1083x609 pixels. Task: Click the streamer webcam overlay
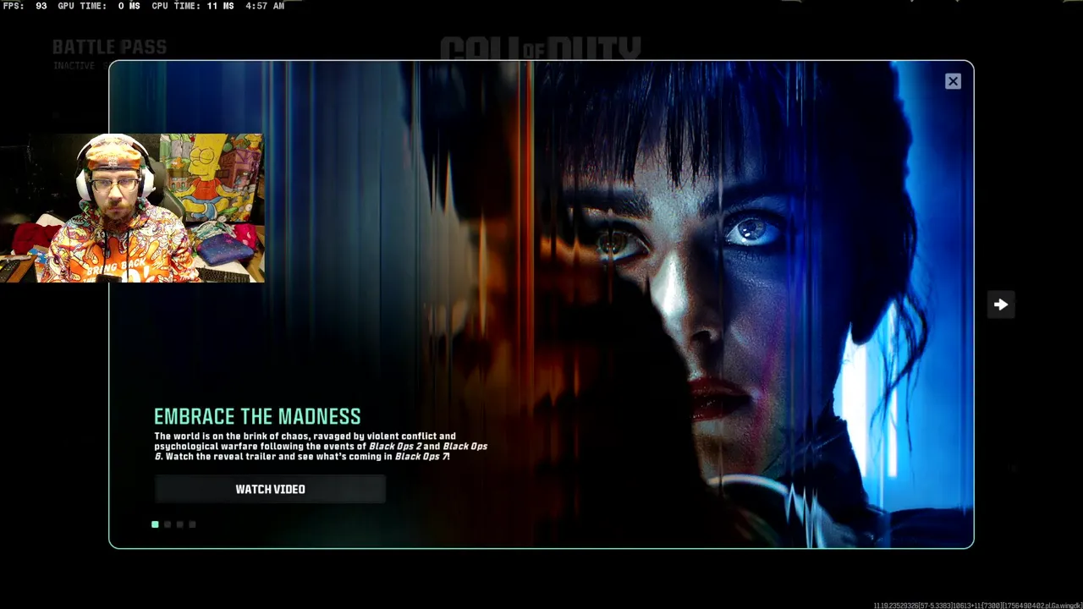click(x=132, y=208)
